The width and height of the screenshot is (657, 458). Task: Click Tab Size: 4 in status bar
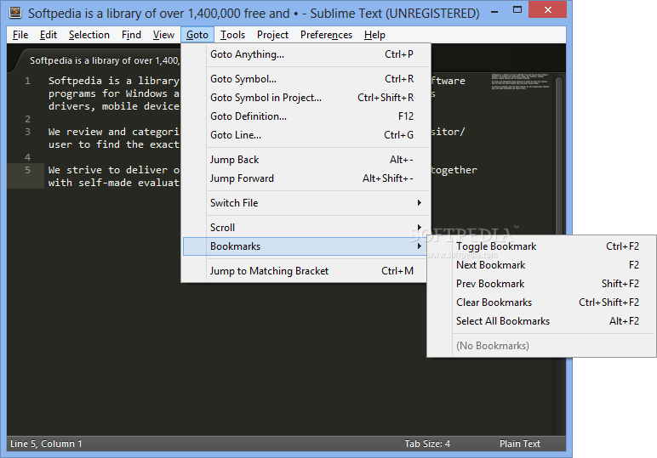[x=427, y=444]
